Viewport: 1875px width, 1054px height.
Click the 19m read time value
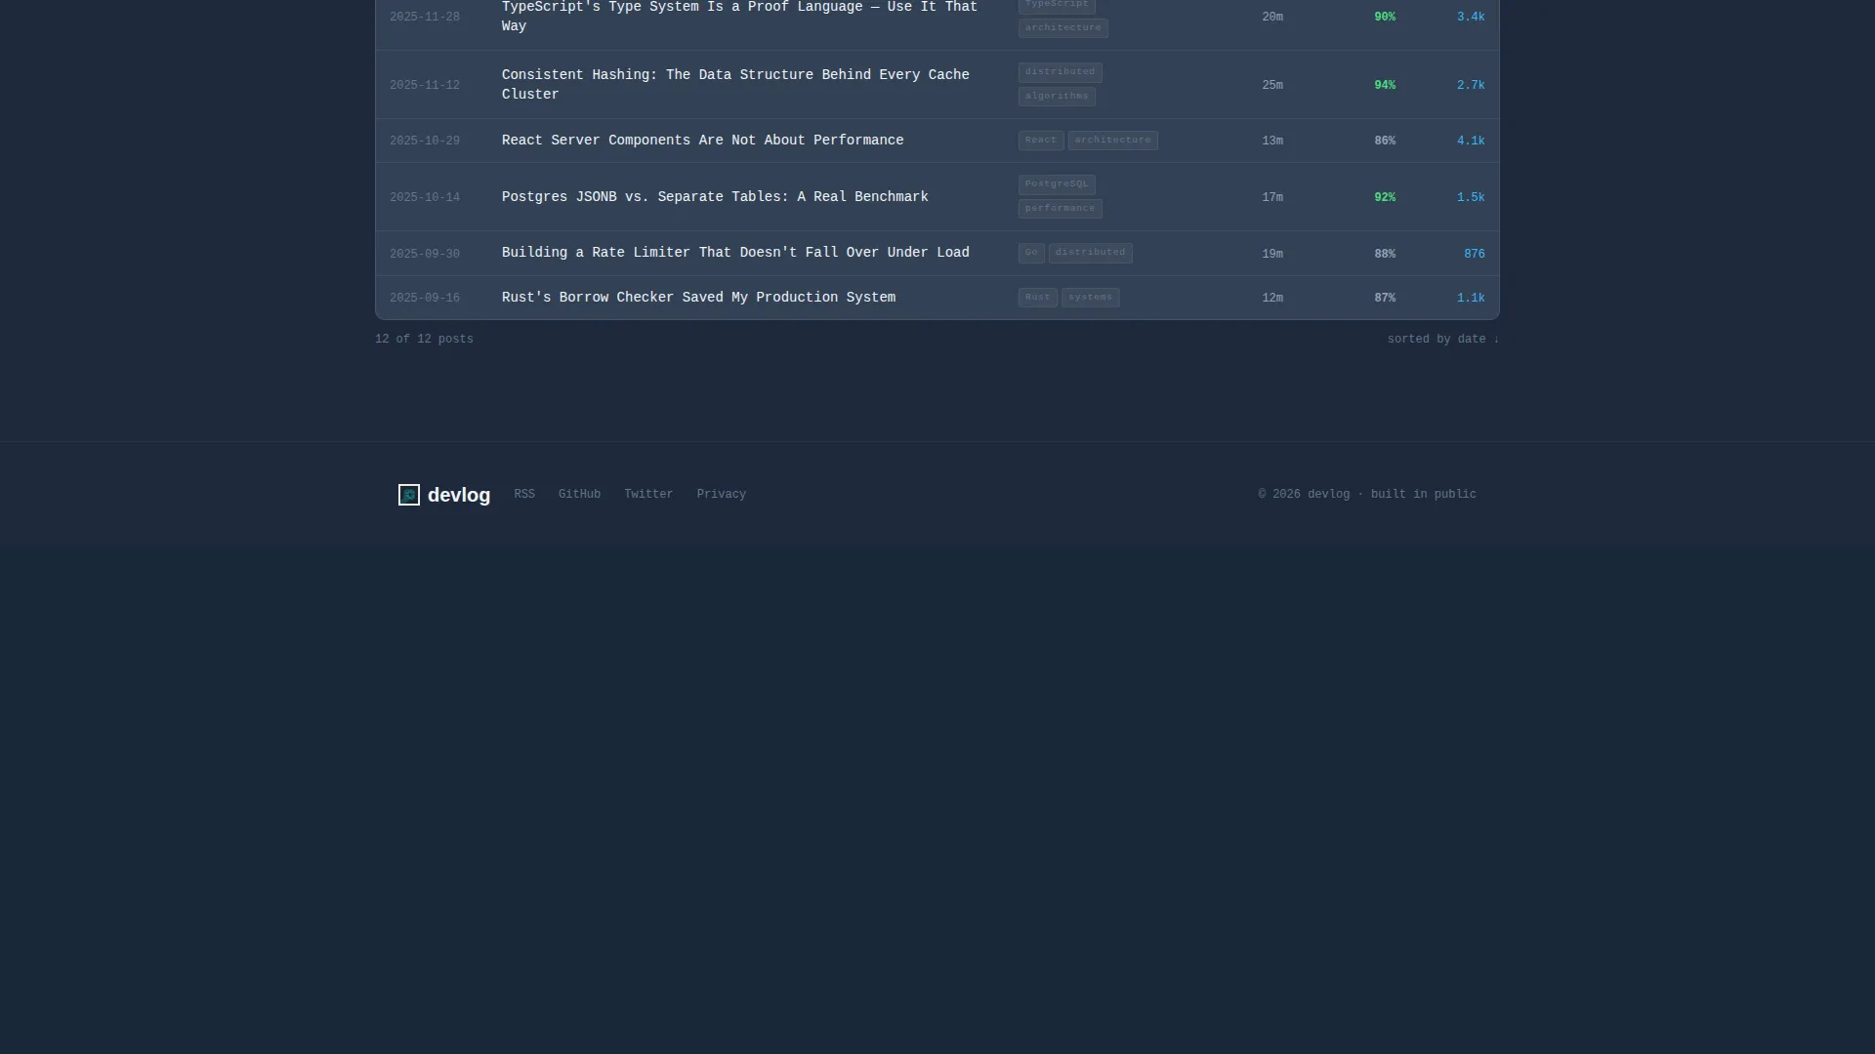point(1272,255)
